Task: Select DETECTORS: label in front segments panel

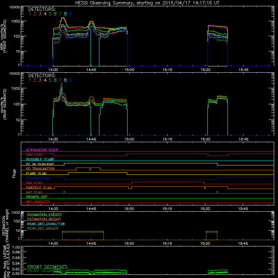Action: [x=42, y=9]
